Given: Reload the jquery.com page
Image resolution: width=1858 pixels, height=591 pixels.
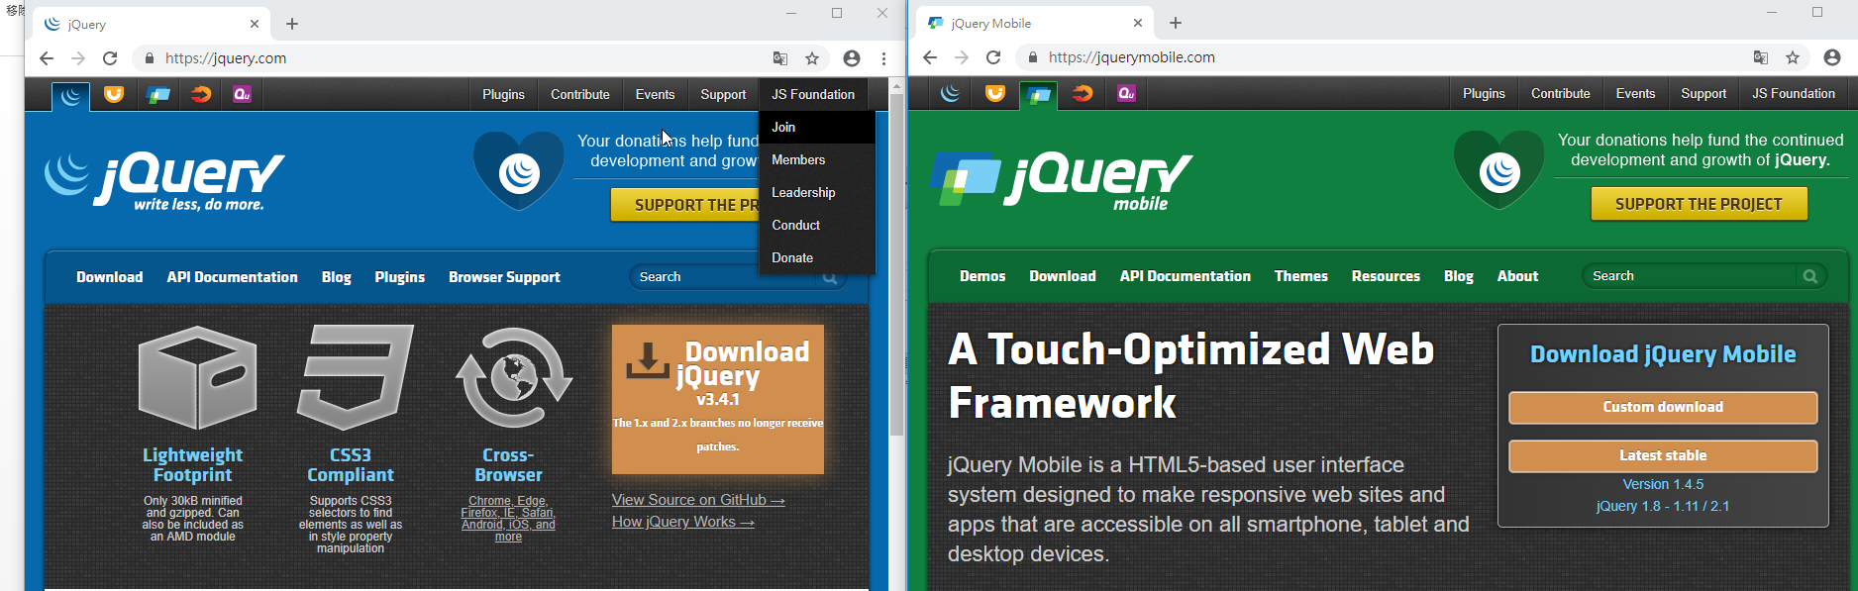Looking at the screenshot, I should pos(110,58).
